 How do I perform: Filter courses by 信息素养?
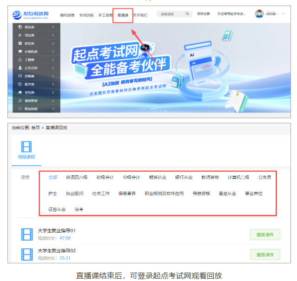pyautogui.click(x=127, y=194)
